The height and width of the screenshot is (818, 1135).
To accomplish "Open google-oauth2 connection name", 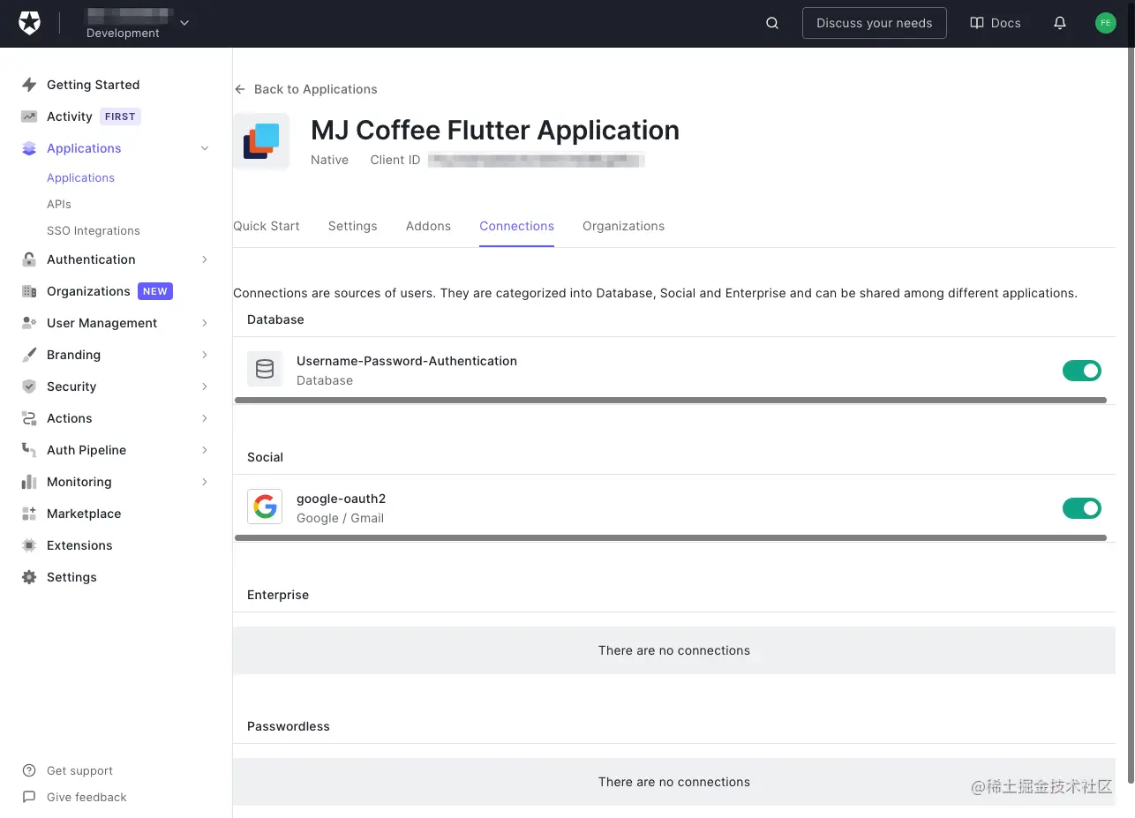I will pos(342,499).
